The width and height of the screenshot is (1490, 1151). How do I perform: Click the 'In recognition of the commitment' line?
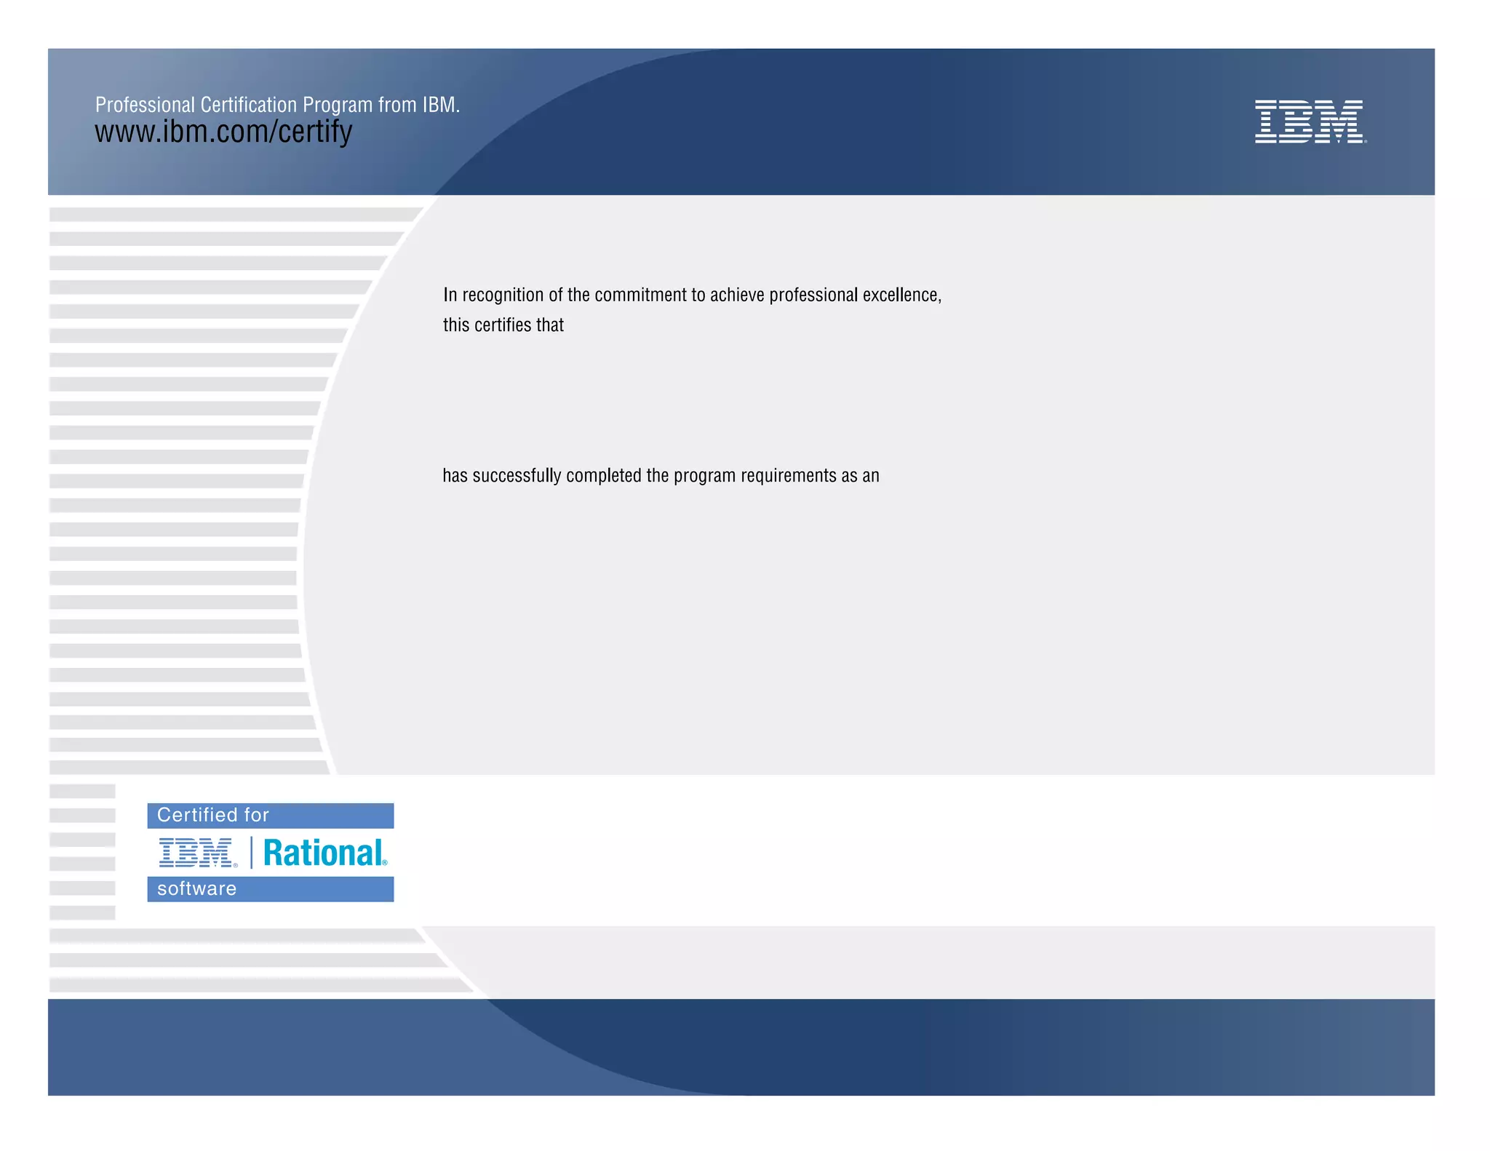click(x=691, y=295)
